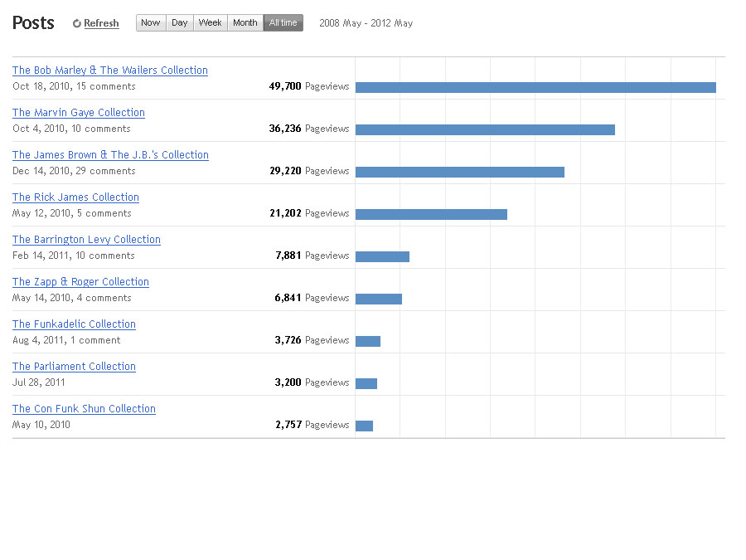Click the date 'May 10, 2010'

pyautogui.click(x=41, y=425)
